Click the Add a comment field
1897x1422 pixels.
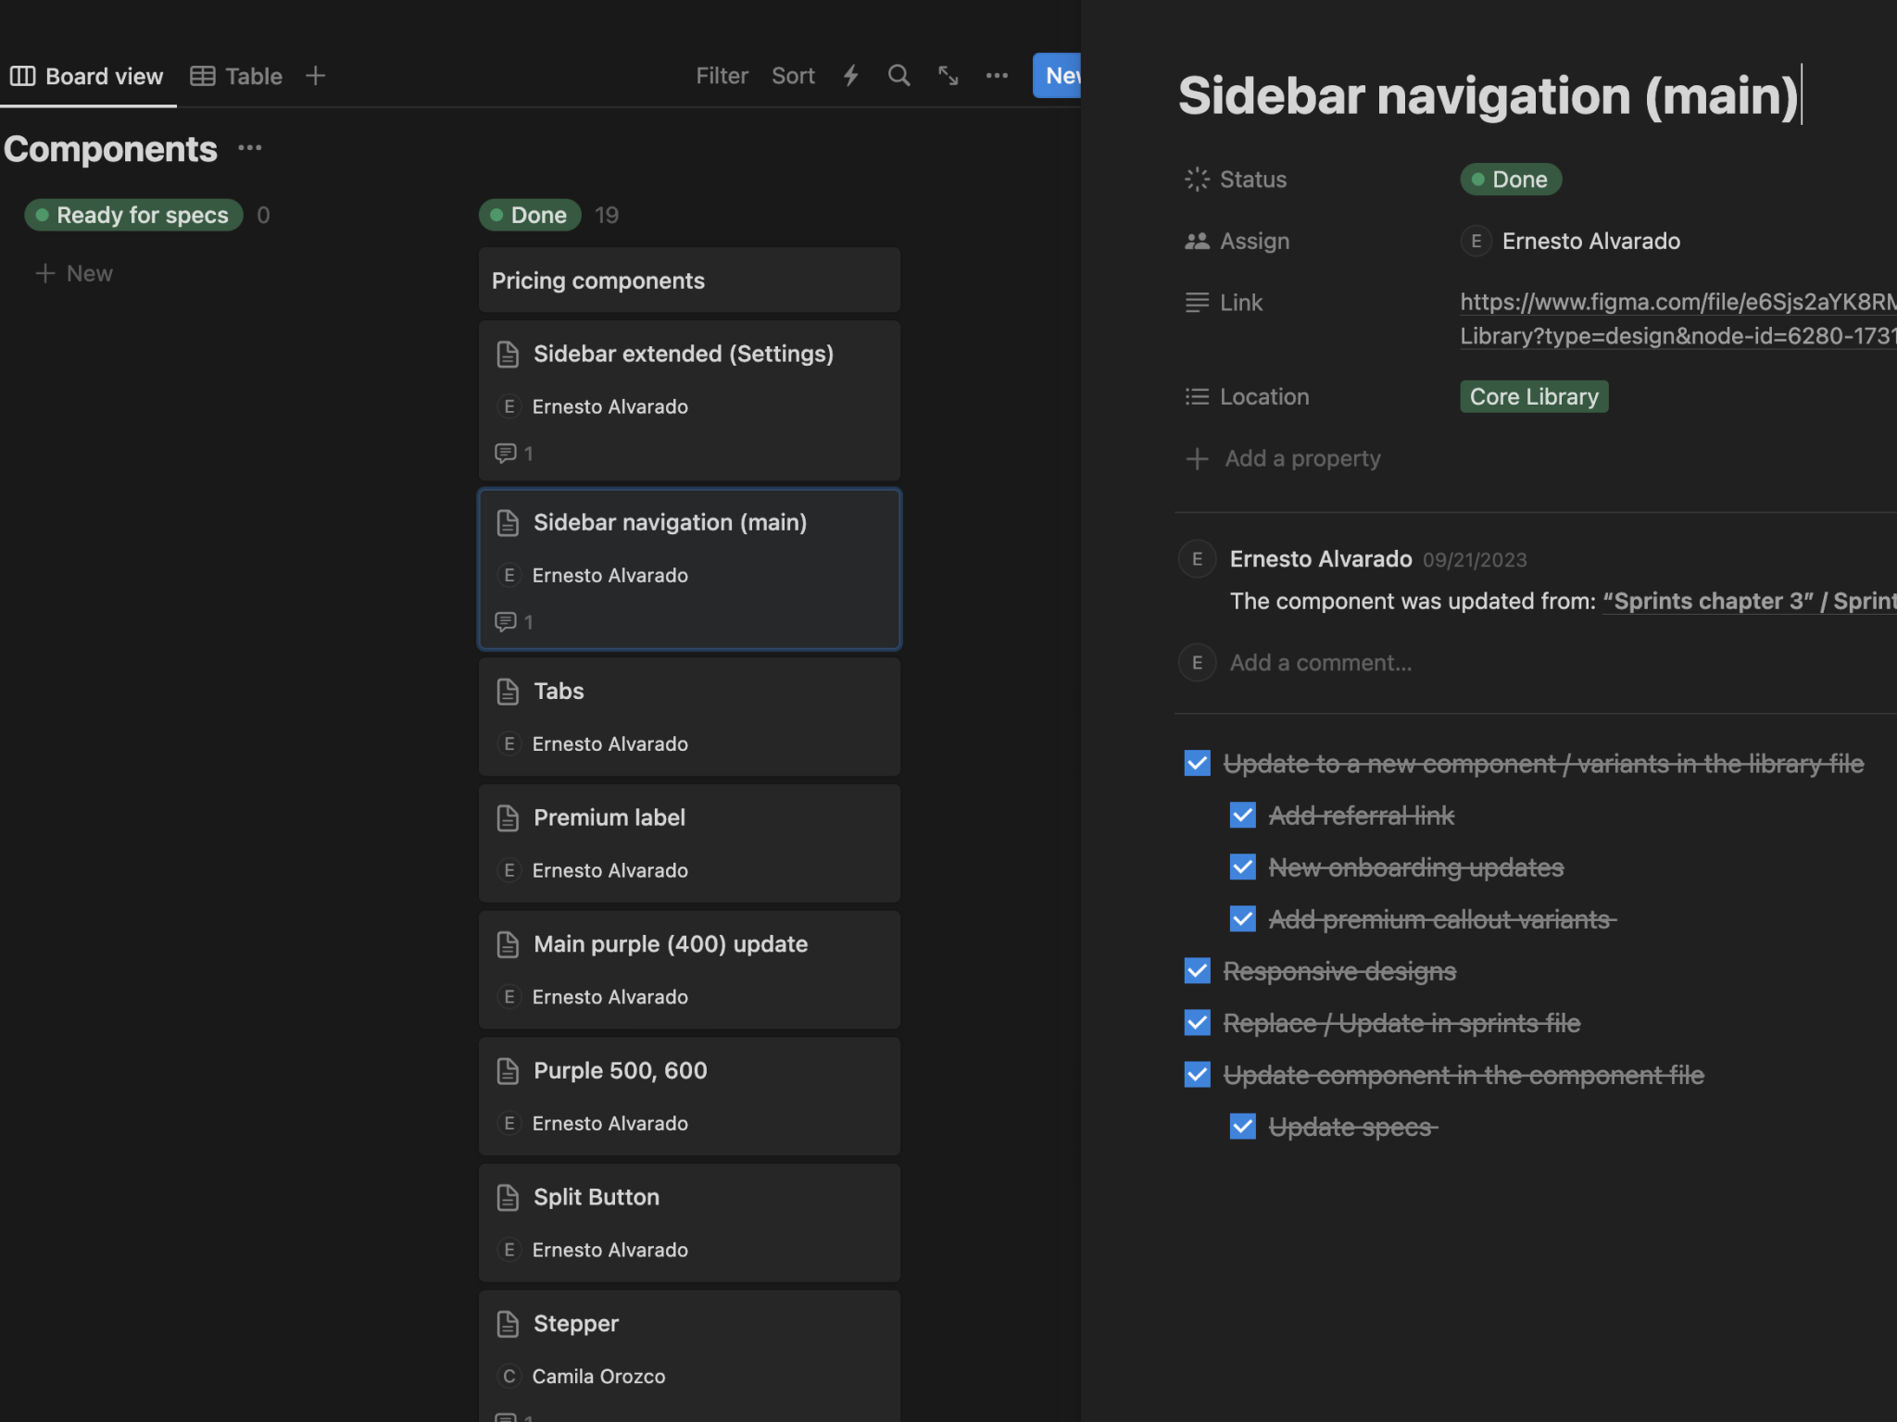pos(1320,663)
